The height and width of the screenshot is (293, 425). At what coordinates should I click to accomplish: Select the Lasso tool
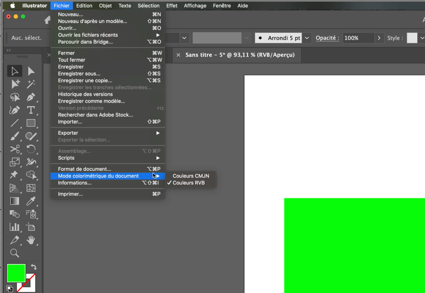(15, 97)
